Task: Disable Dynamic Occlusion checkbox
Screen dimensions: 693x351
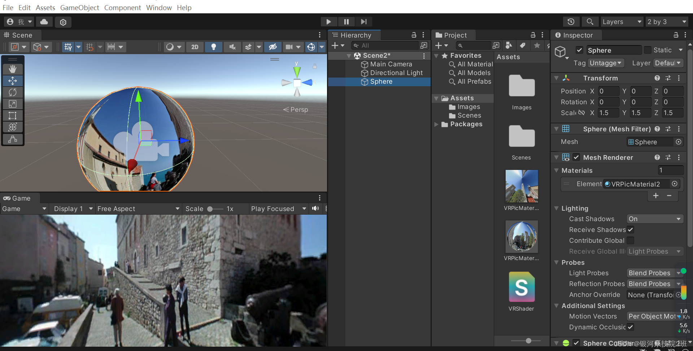Action: pyautogui.click(x=631, y=327)
